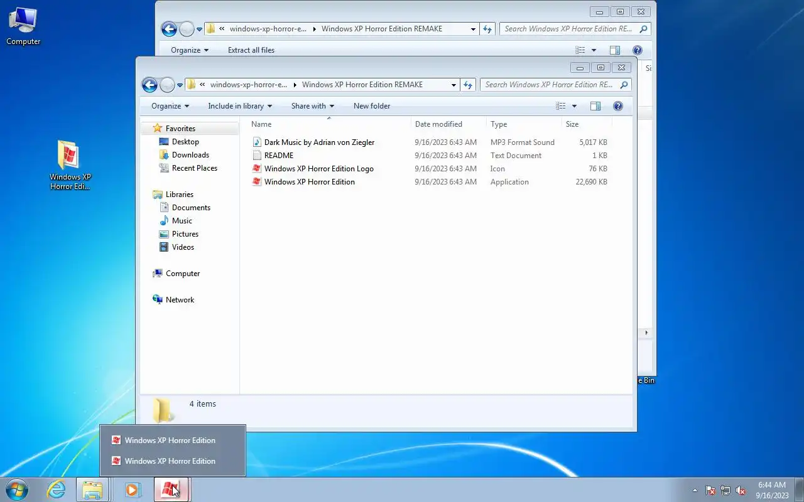Open the Organize menu in the front window
Image resolution: width=804 pixels, height=502 pixels.
click(x=170, y=106)
